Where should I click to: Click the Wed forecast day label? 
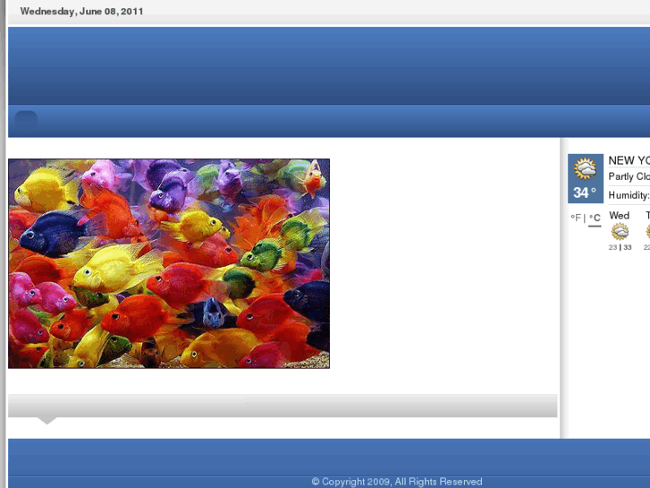[x=620, y=216]
